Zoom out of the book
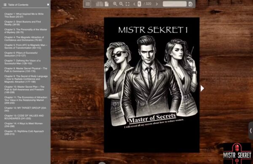253x164 pixels. point(121,4)
